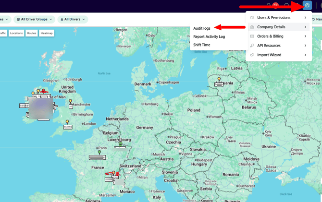Open the label box under the Lithuania pin

click(219, 84)
